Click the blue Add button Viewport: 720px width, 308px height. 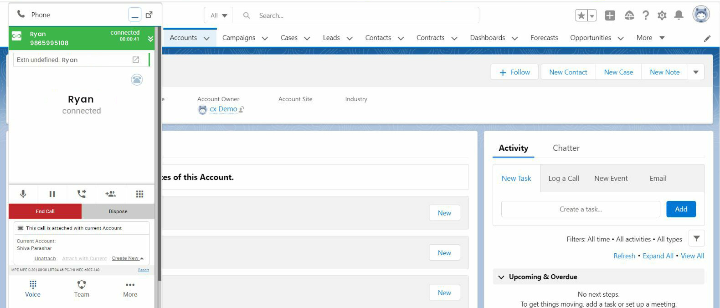pos(681,209)
